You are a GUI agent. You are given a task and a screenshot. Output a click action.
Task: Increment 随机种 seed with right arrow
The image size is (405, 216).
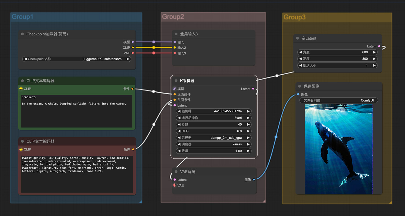click(248, 111)
